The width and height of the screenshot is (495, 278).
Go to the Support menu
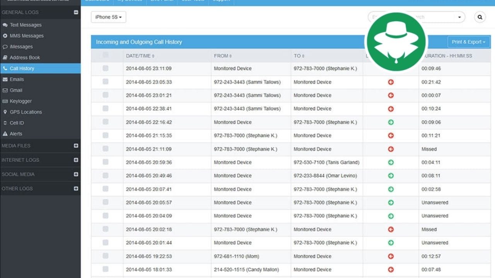click(221, 0)
